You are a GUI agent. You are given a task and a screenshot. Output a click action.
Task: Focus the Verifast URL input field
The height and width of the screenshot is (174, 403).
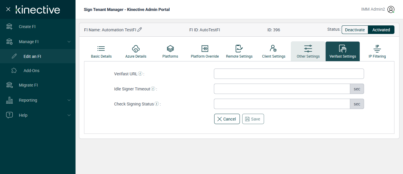289,74
